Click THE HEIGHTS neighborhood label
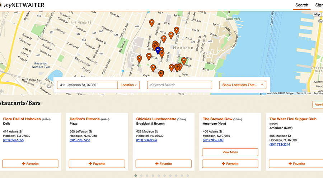Image resolution: width=323 pixels, height=178 pixels. click(x=81, y=23)
